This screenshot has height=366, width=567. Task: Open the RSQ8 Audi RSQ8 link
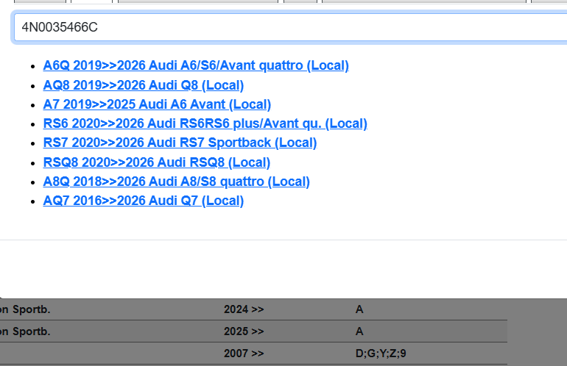point(156,162)
